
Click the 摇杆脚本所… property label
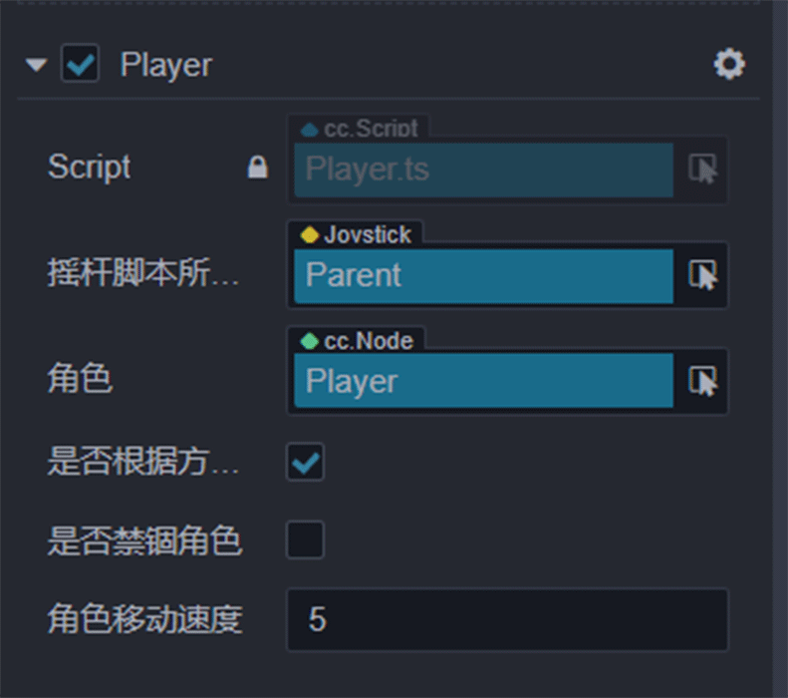tap(143, 275)
